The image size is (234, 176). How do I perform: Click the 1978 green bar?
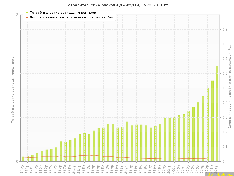click(61, 152)
